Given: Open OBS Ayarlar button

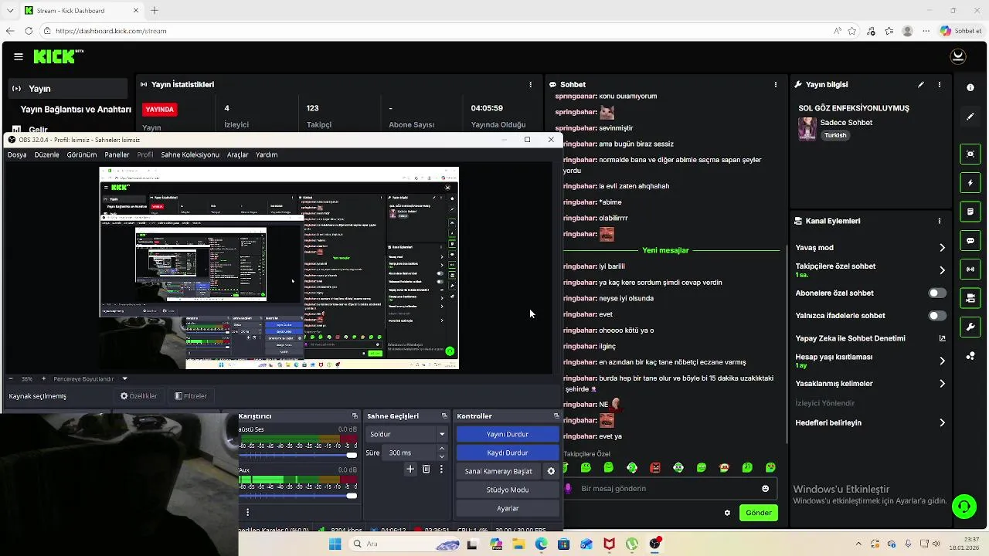Looking at the screenshot, I should click(508, 508).
